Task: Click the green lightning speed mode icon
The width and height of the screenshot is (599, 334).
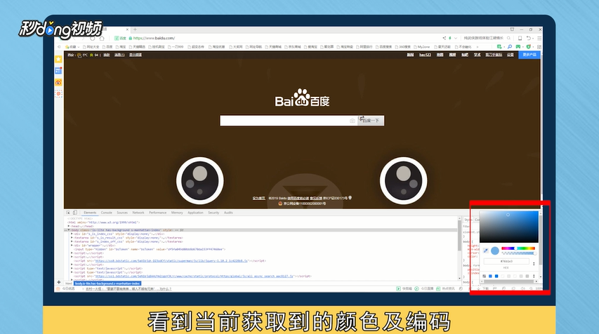Action: 449,38
